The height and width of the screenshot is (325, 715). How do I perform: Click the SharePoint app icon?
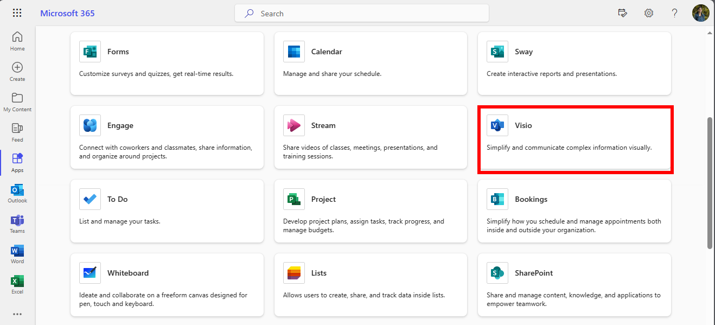(x=497, y=273)
